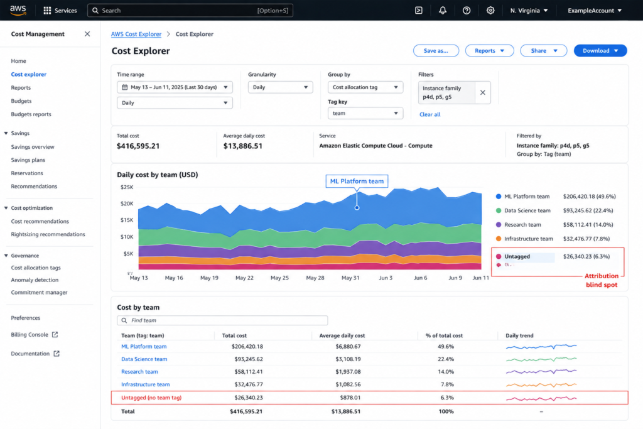Click the top search bar
Screen dimensions: 643x429
(190, 10)
